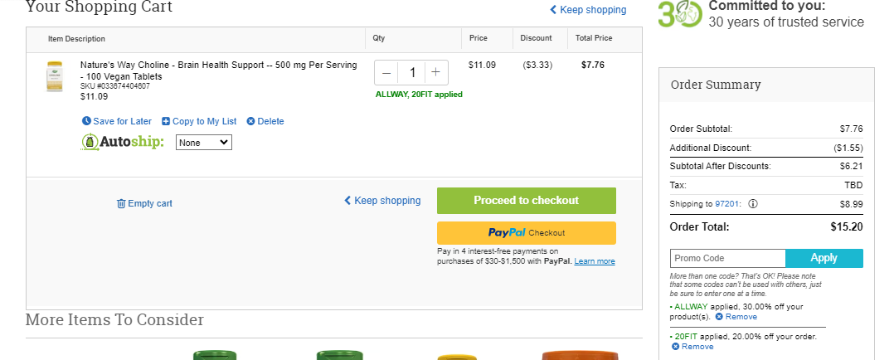Click the Apply promo code button
894x360 pixels.
pyautogui.click(x=824, y=258)
